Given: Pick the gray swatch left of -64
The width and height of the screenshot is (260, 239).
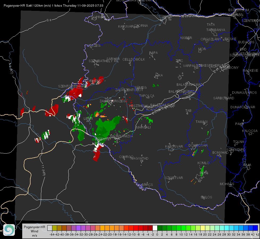Looking at the screenshot, I should [x=50, y=228].
